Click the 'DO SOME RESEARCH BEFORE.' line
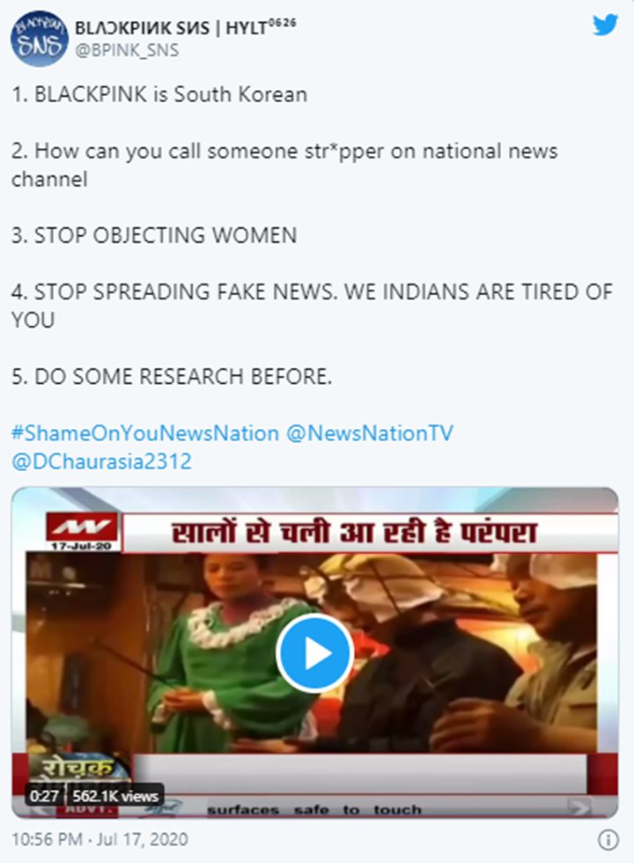This screenshot has width=634, height=863. [x=183, y=377]
